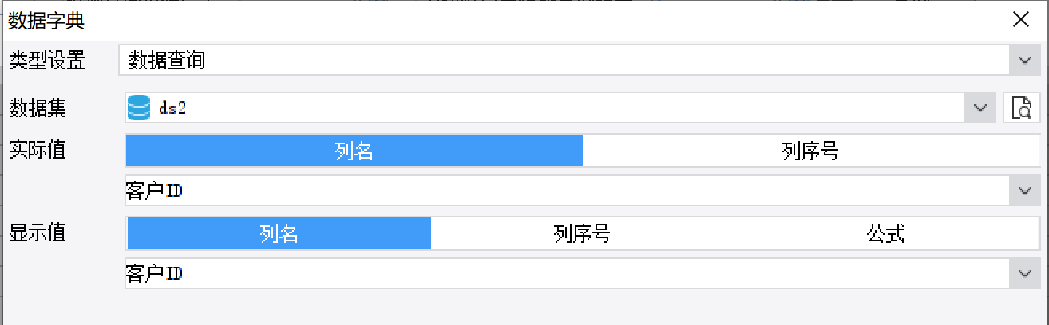Switch 显示值 to 公式 mode
This screenshot has width=1049, height=325.
886,233
